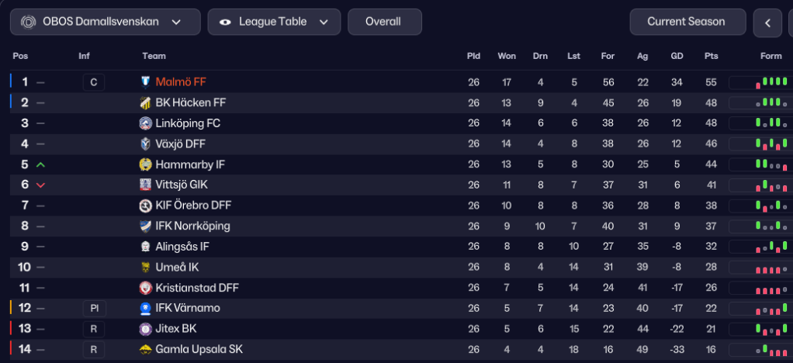Click the Hammarby IF club badge icon
The height and width of the screenshot is (363, 793).
point(145,164)
